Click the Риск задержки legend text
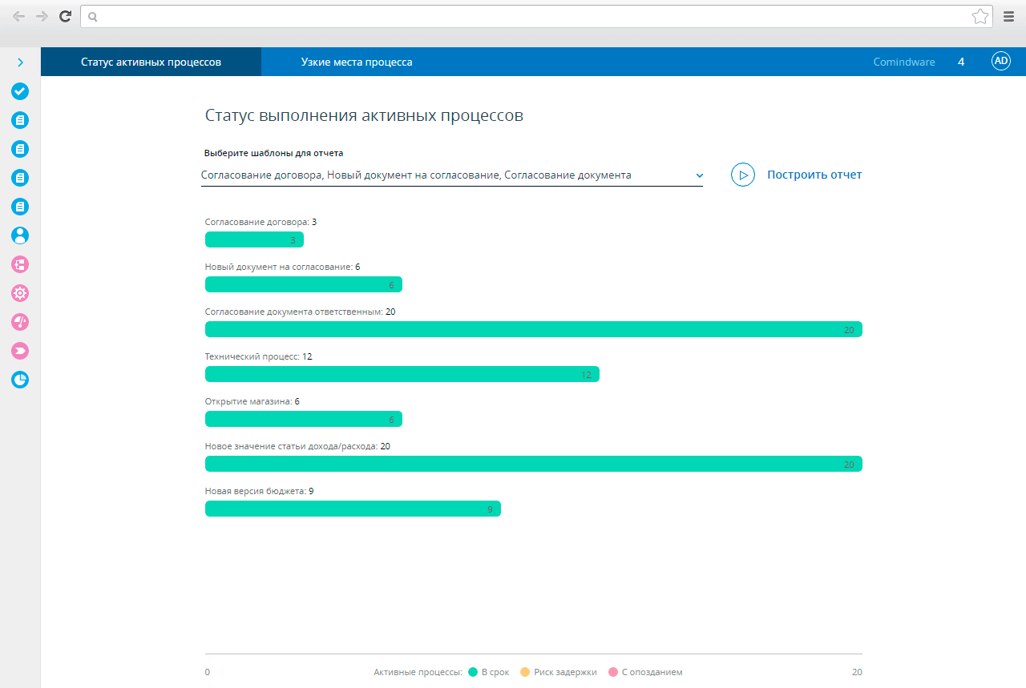 [x=565, y=672]
